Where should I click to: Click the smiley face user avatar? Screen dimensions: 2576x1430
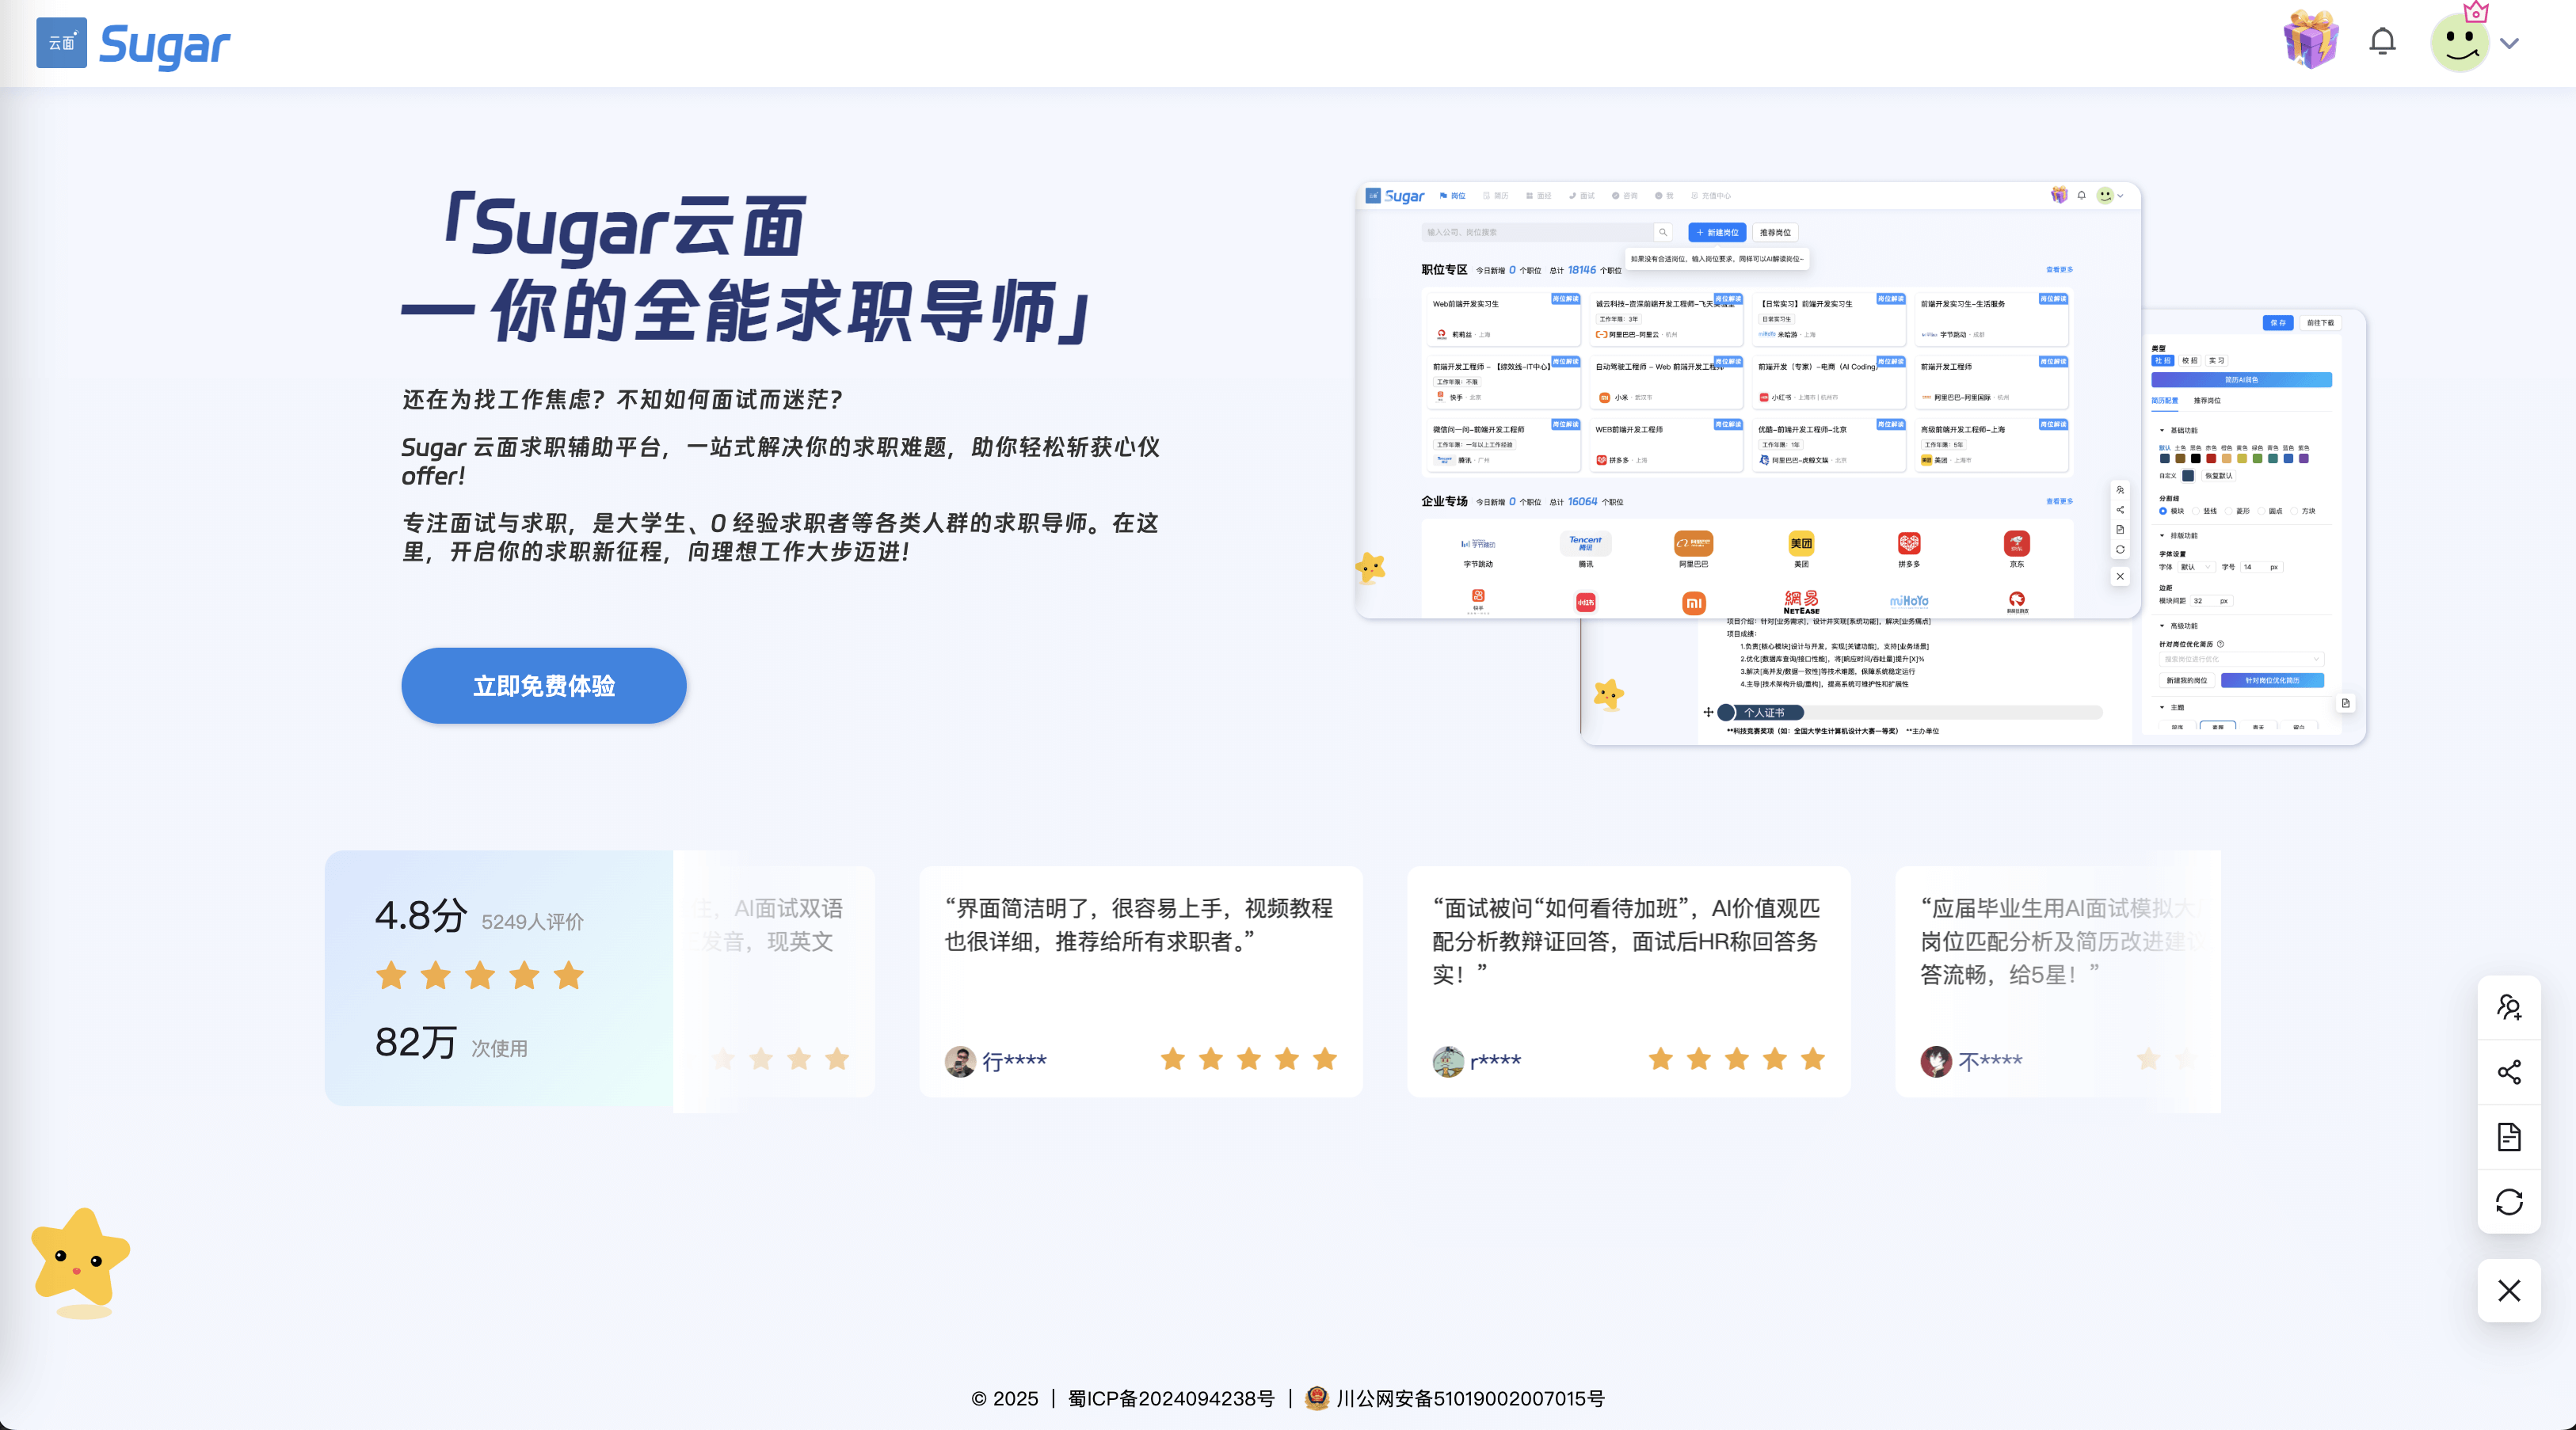(x=2459, y=42)
